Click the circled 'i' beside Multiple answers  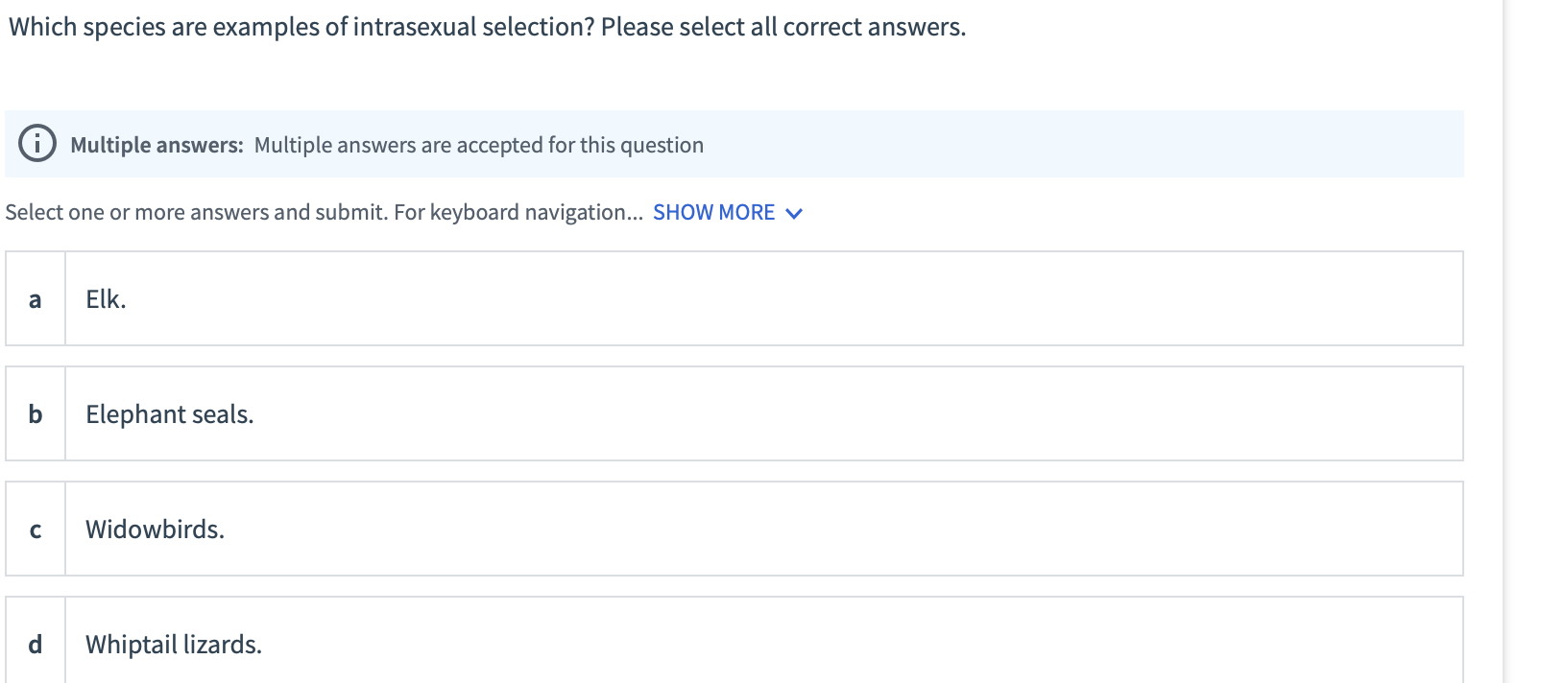[x=36, y=145]
